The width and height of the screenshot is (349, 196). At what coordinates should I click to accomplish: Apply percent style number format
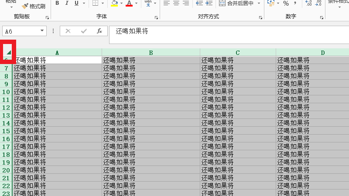click(286, 3)
